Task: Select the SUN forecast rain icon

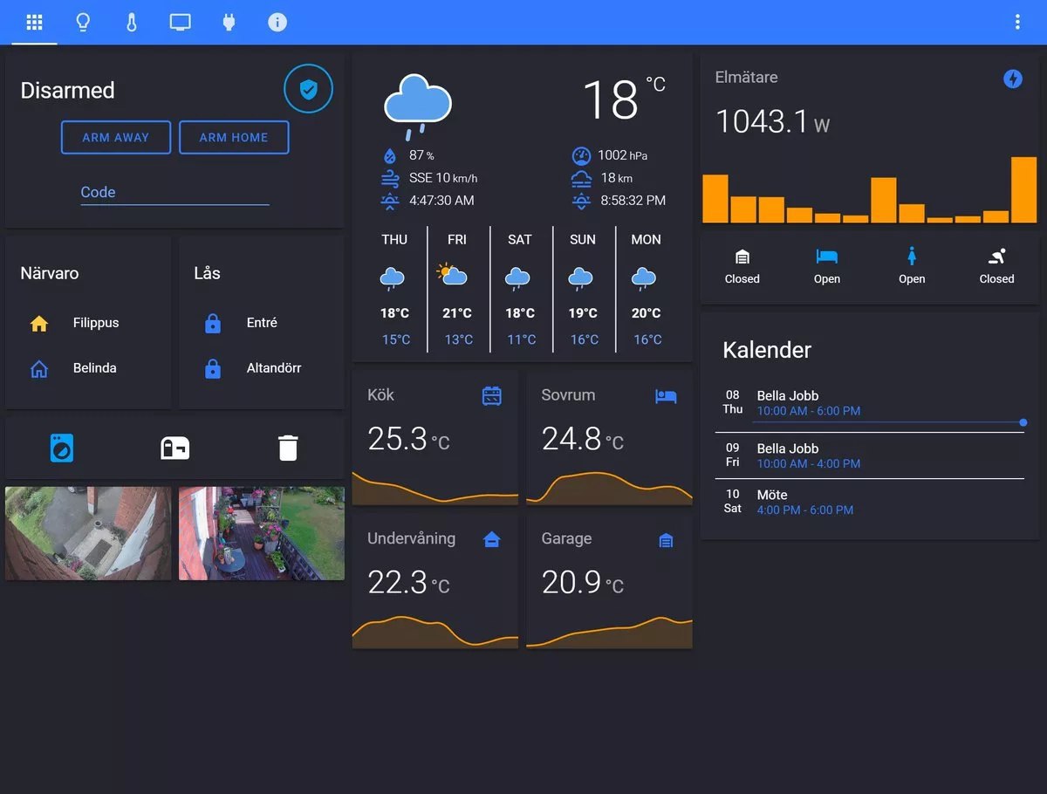Action: [581, 277]
